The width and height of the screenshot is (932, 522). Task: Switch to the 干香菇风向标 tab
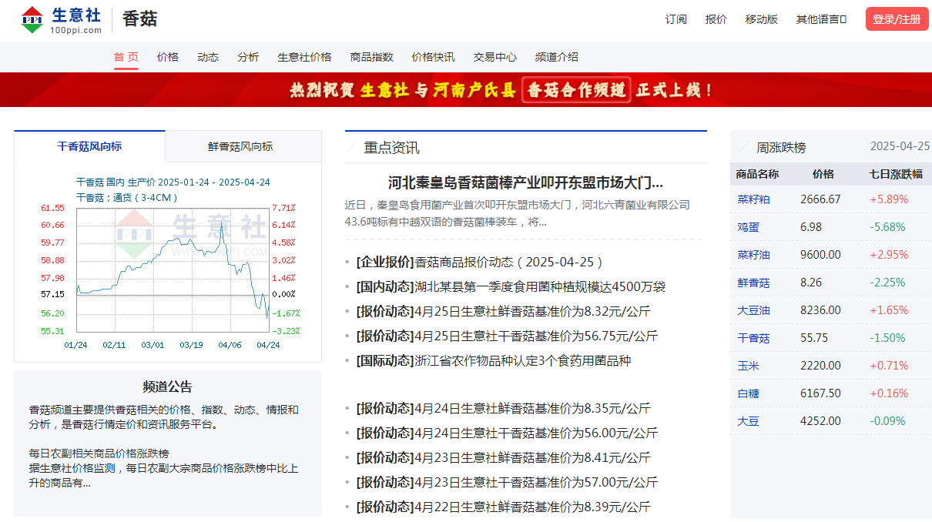point(89,146)
